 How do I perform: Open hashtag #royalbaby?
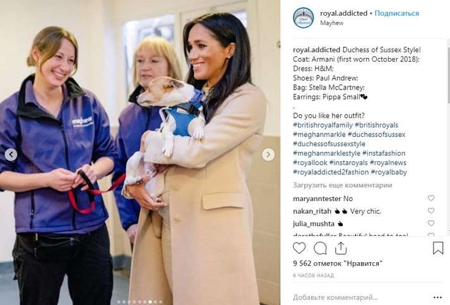pyautogui.click(x=389, y=172)
